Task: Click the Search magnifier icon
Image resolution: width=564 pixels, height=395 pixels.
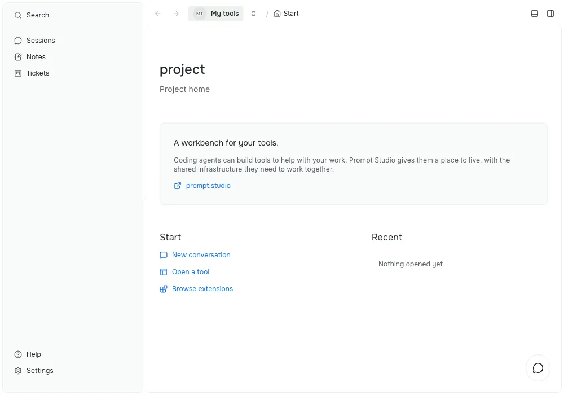Action: [x=18, y=15]
